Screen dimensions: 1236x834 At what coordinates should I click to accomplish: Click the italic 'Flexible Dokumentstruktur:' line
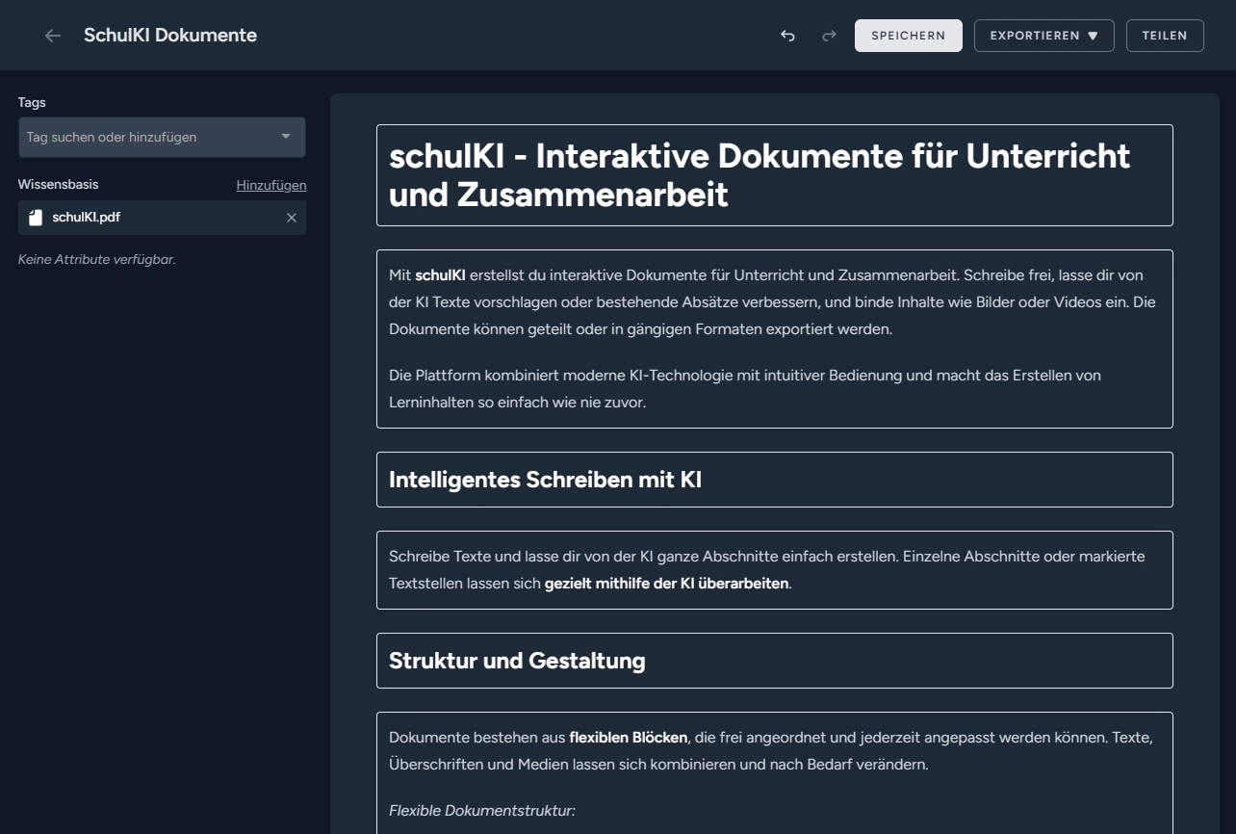click(482, 811)
